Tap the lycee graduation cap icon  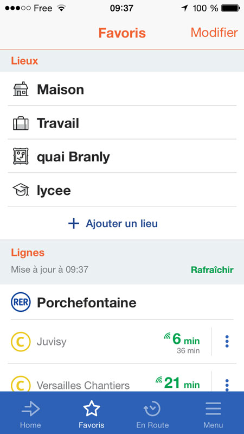[21, 190]
